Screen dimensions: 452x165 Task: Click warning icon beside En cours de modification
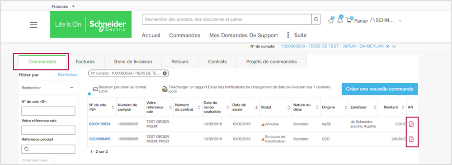point(263,139)
